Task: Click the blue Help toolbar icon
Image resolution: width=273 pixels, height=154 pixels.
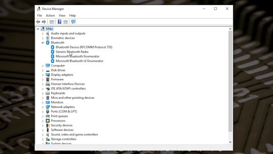Action: pyautogui.click(x=60, y=22)
